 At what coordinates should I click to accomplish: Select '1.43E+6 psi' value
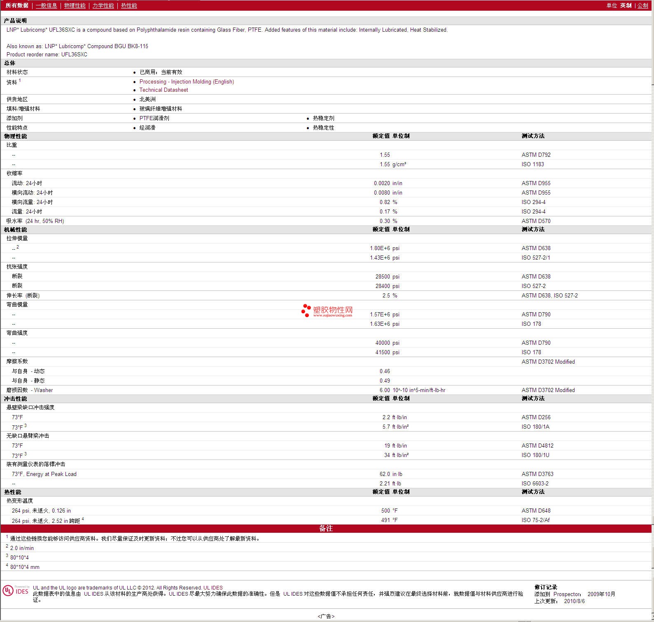pyautogui.click(x=385, y=258)
